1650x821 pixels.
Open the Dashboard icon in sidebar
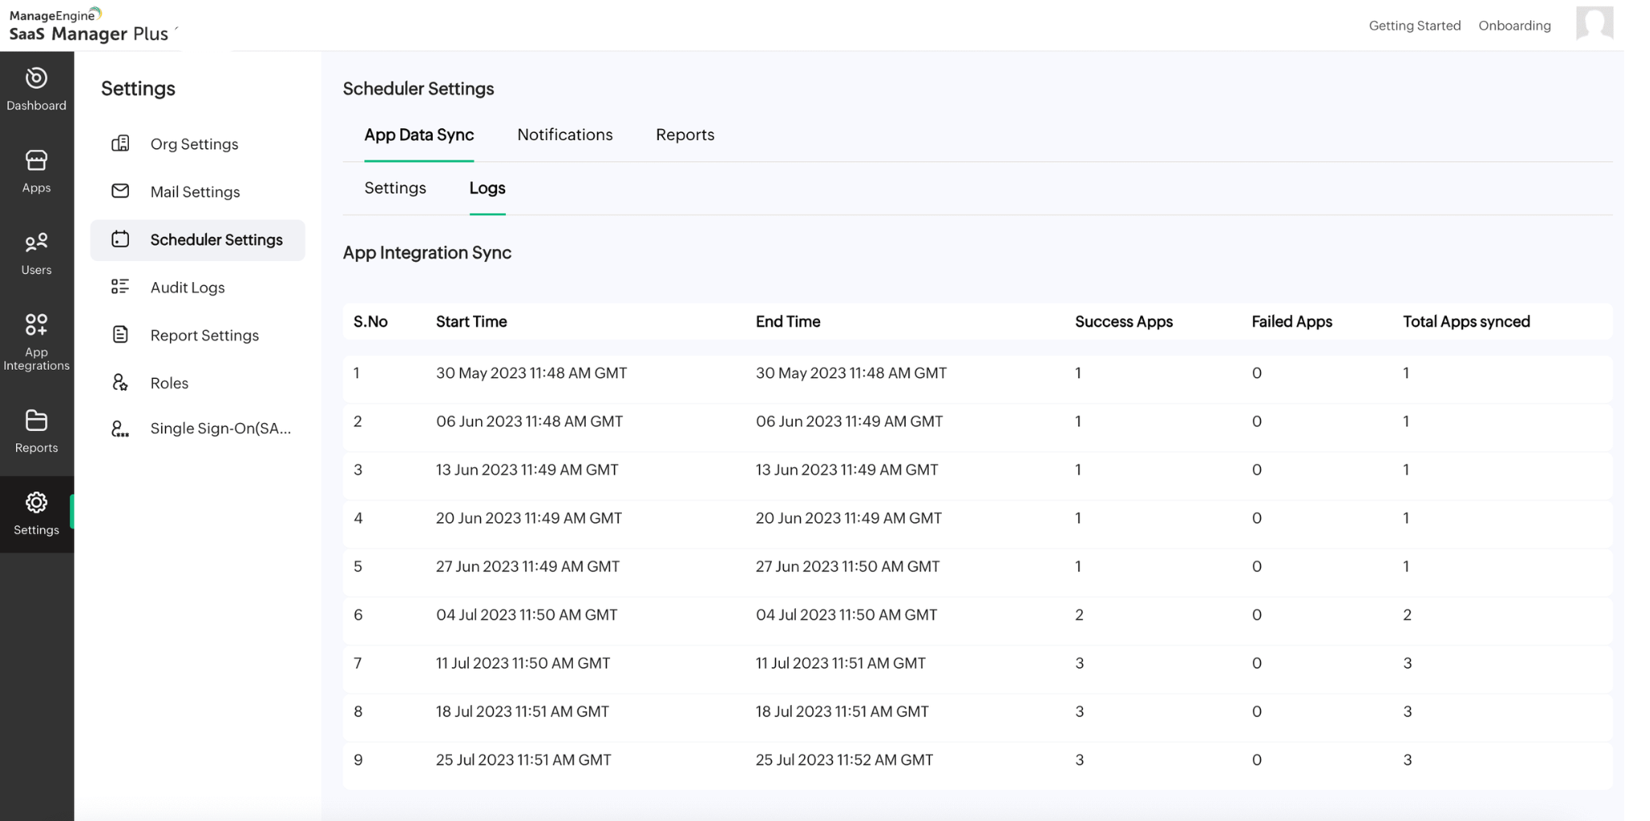[x=36, y=79]
